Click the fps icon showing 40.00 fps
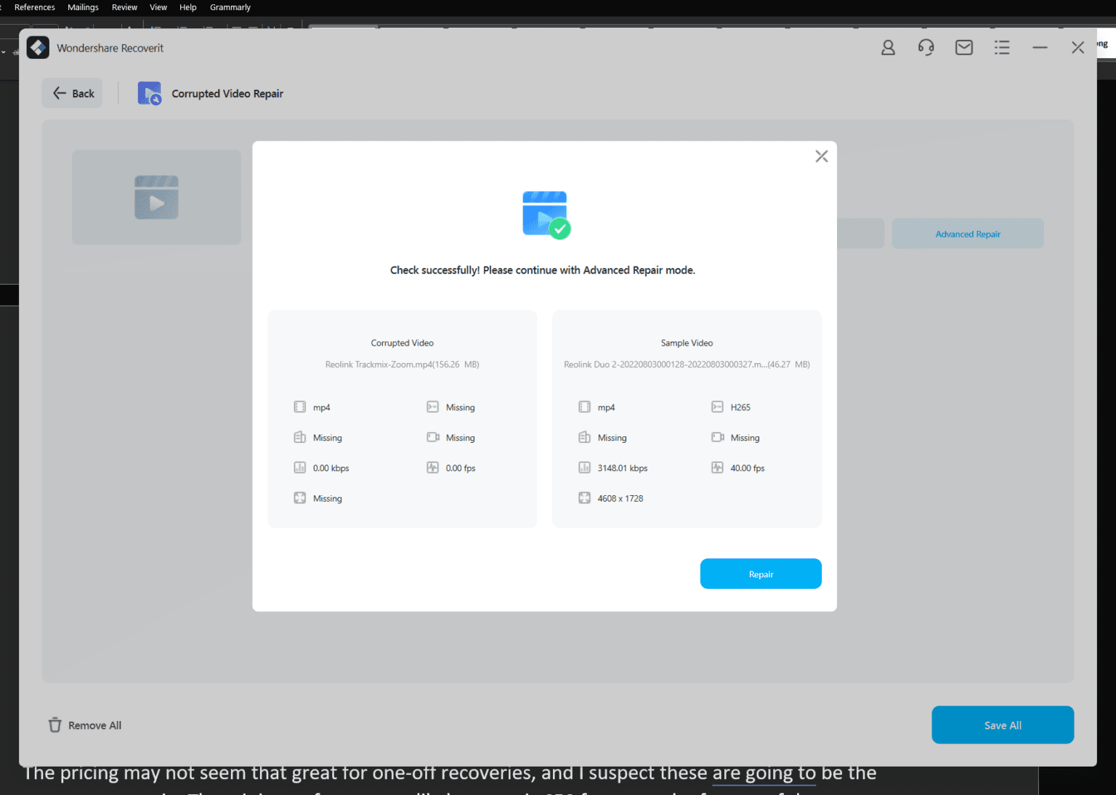This screenshot has width=1116, height=795. pyautogui.click(x=718, y=468)
